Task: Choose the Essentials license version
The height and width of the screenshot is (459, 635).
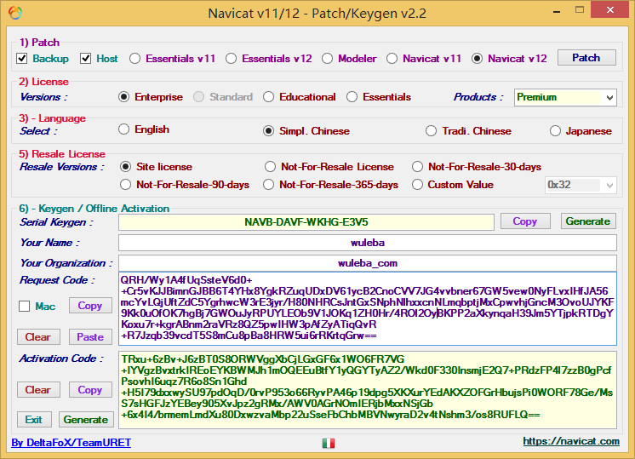Action: click(x=352, y=97)
